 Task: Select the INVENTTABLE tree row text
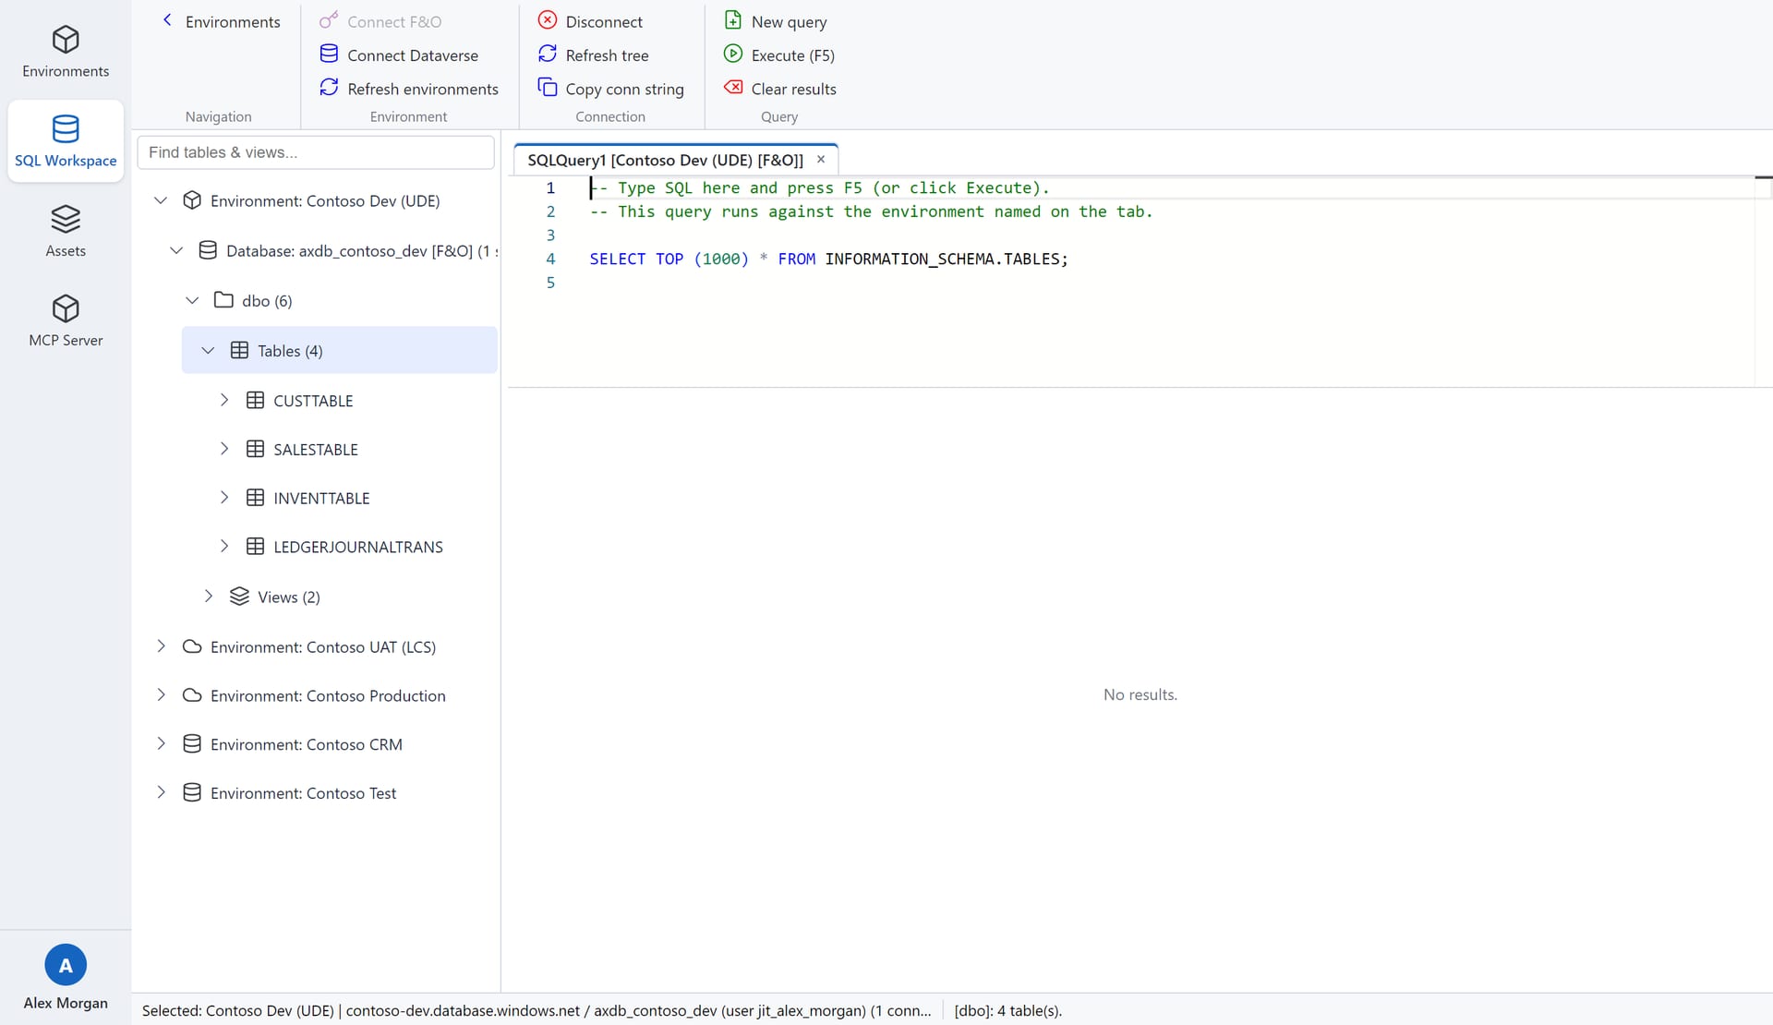pos(321,499)
